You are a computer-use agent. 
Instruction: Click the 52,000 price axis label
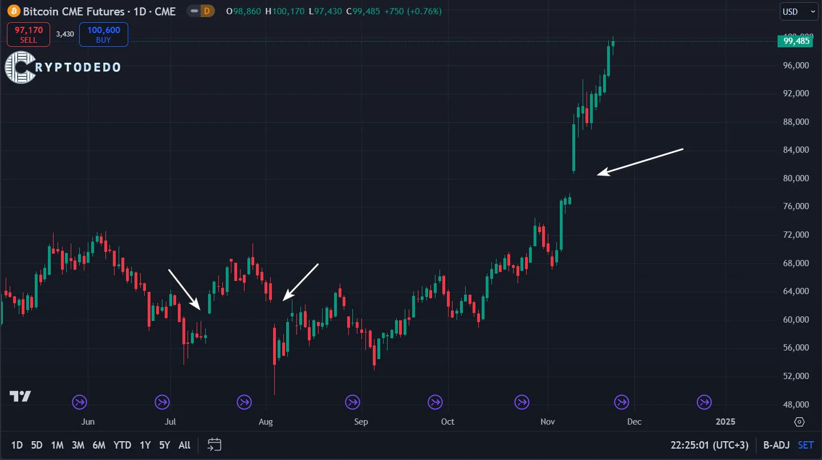796,376
